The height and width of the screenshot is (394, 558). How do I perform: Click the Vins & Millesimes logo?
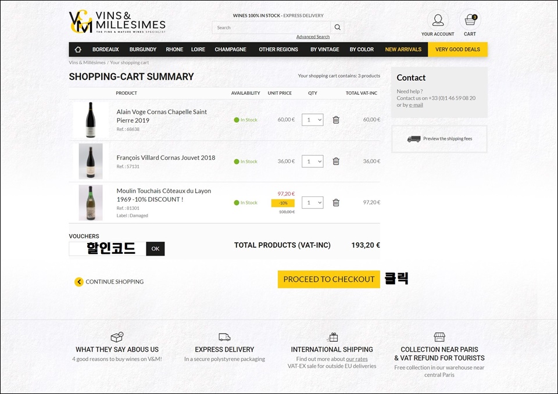click(x=117, y=22)
